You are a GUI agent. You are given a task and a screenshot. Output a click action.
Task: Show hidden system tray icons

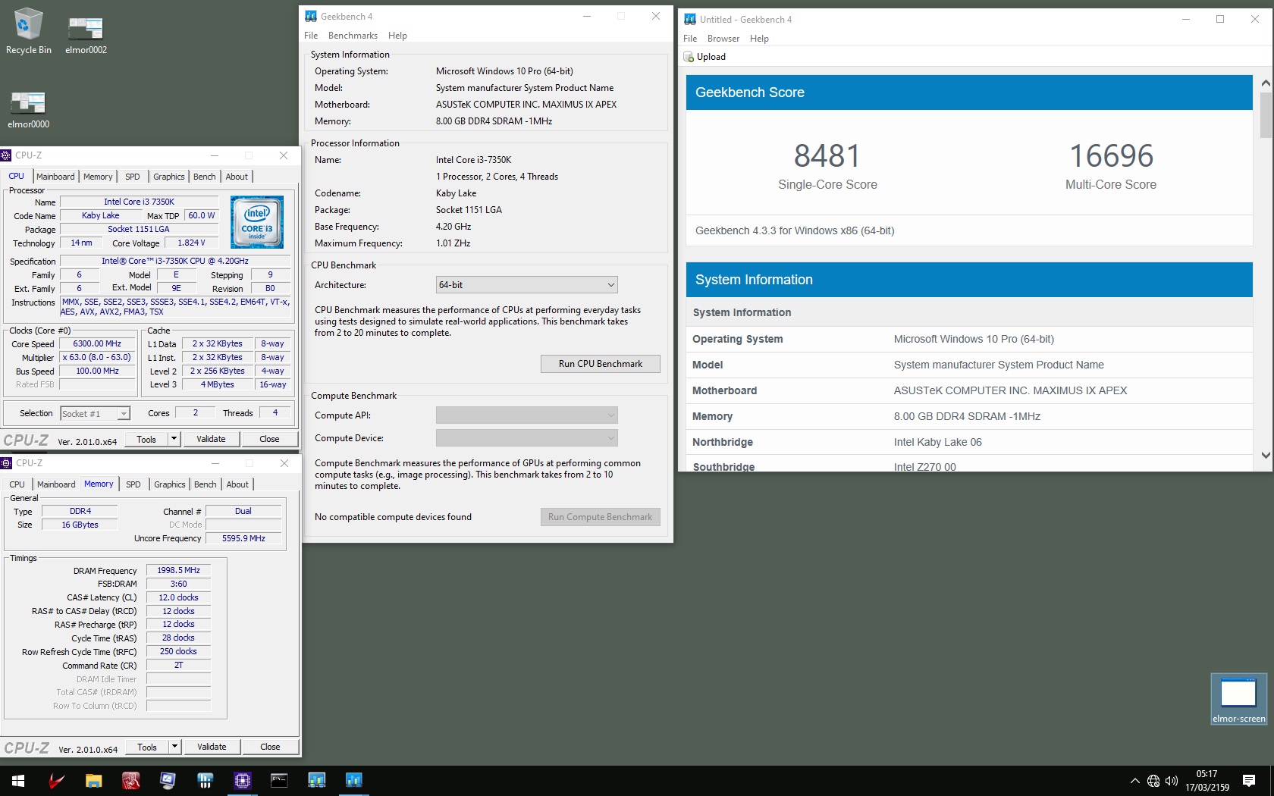(x=1134, y=781)
